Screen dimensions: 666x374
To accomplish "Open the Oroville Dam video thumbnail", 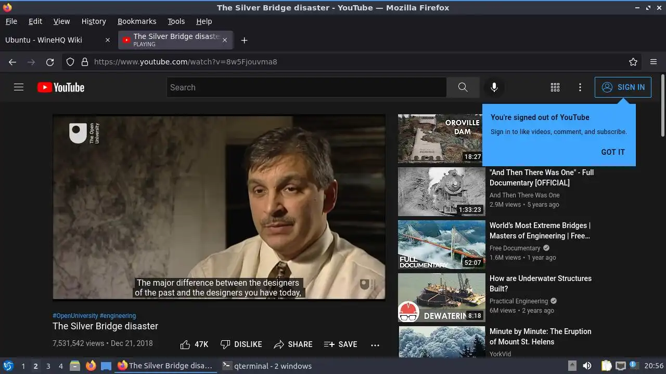I will (x=441, y=139).
